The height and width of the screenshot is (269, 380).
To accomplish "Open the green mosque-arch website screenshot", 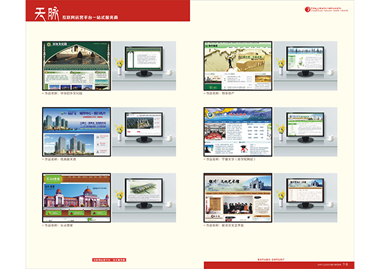I will click(x=76, y=66).
